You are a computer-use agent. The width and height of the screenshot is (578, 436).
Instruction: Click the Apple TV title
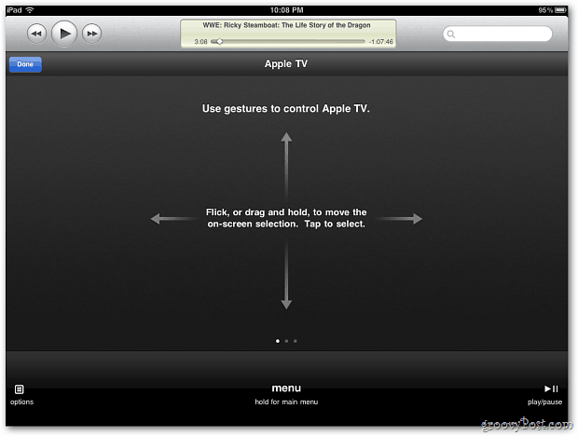(x=285, y=63)
